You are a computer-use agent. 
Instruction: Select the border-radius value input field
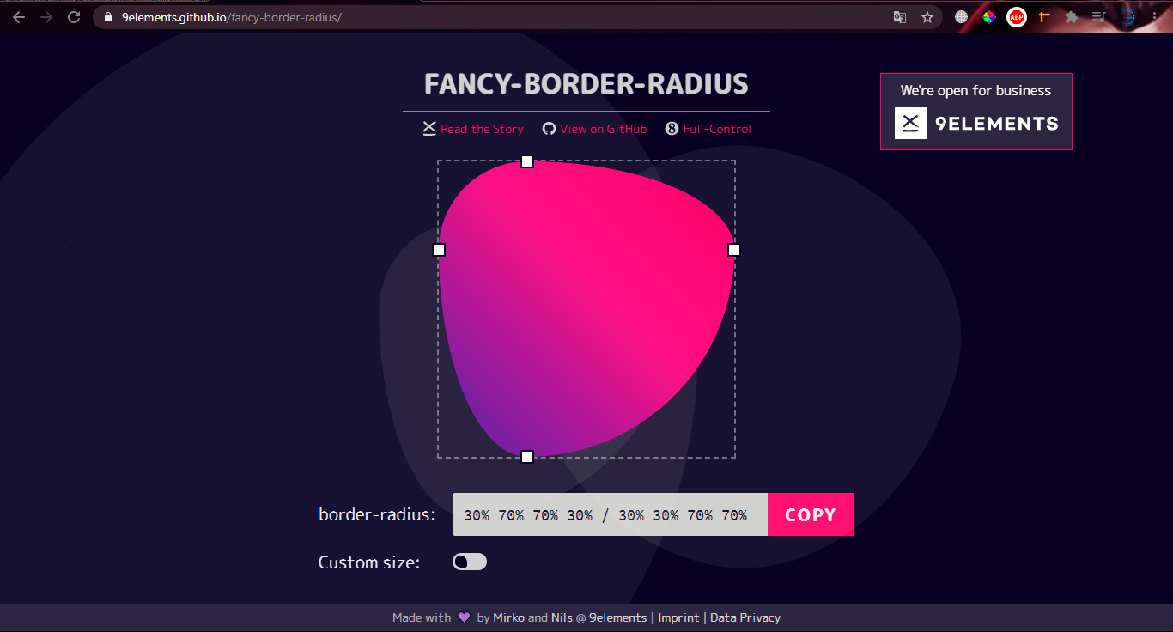pyautogui.click(x=610, y=514)
